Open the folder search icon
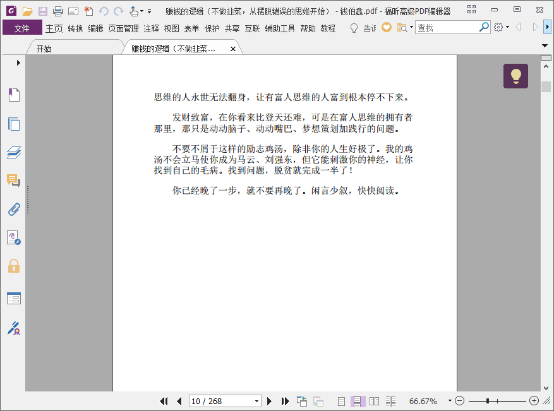 [402, 27]
